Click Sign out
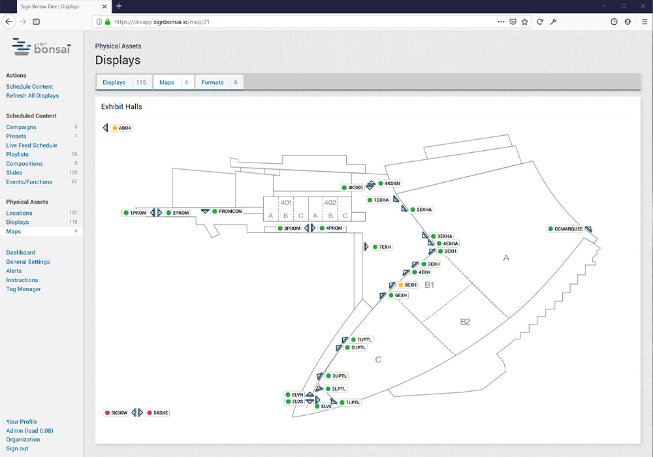 click(17, 449)
